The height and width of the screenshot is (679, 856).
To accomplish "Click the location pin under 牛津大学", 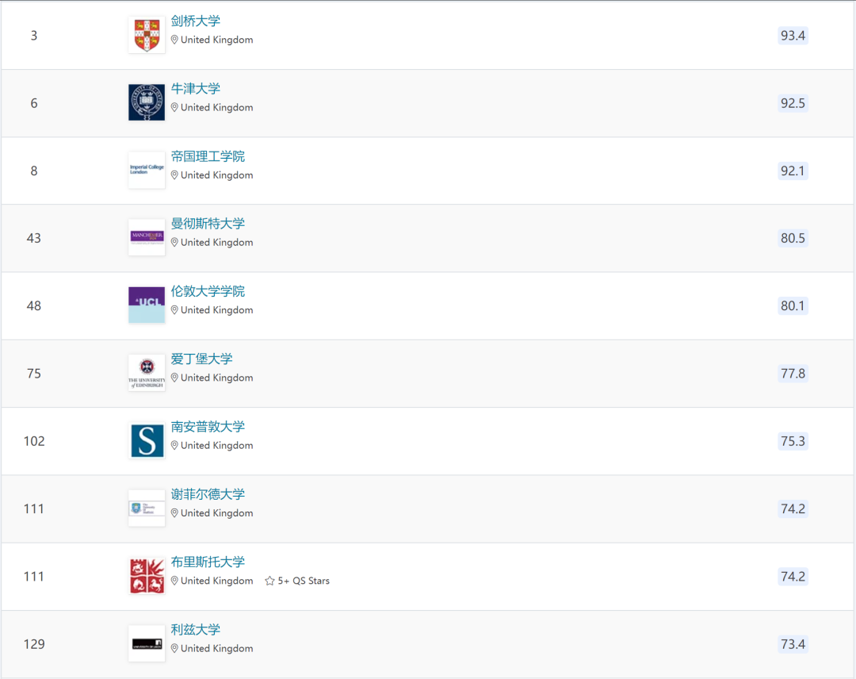I will (174, 108).
